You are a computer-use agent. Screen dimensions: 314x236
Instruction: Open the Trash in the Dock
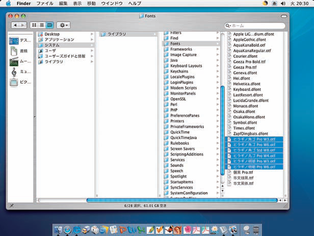tap(256, 230)
